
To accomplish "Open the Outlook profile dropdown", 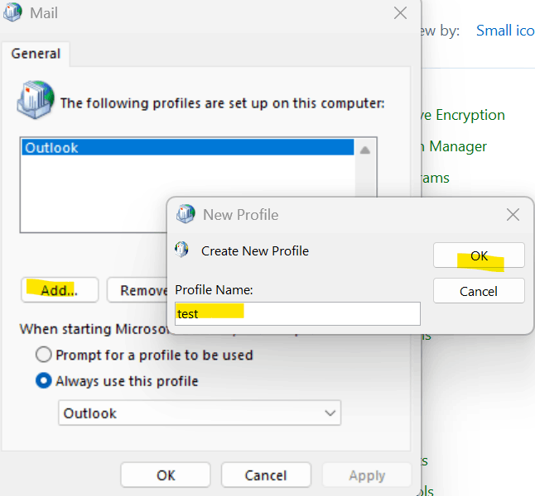I will [200, 413].
